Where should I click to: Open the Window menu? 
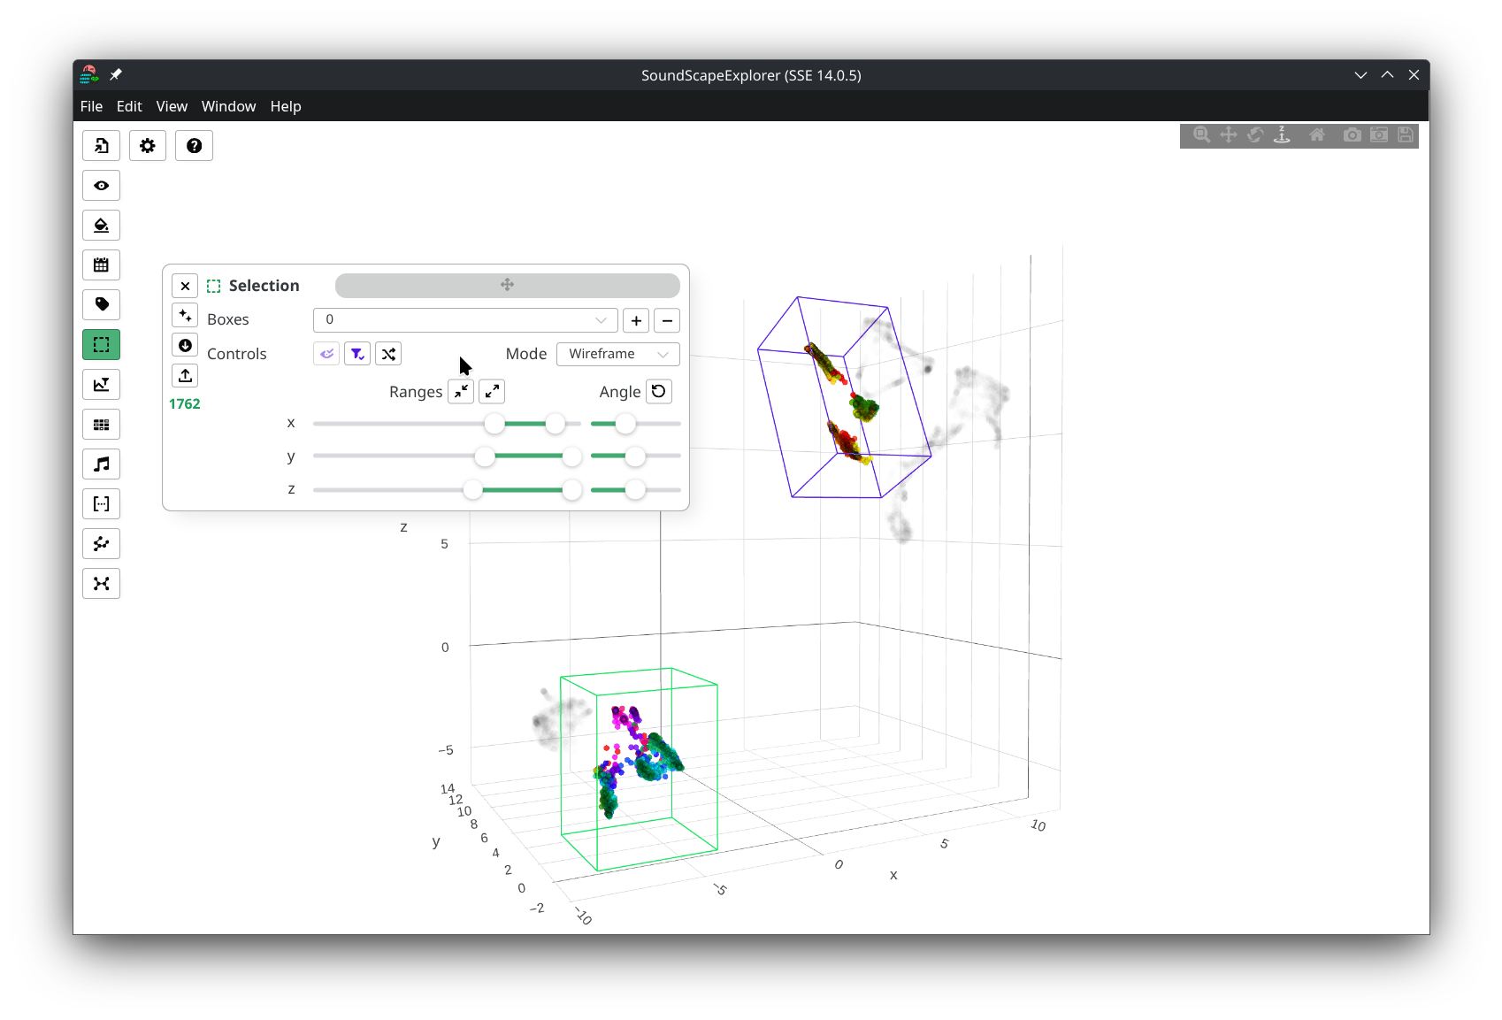(x=228, y=106)
